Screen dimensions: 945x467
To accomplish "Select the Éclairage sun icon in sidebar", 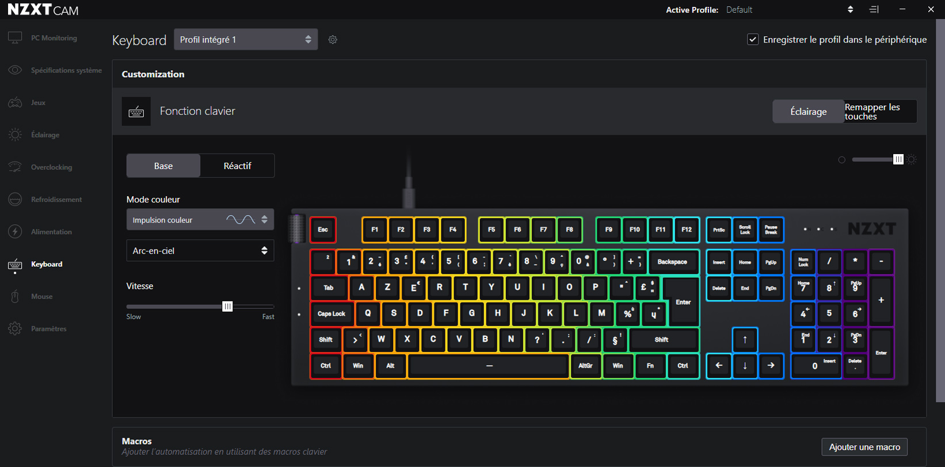I will coord(15,135).
